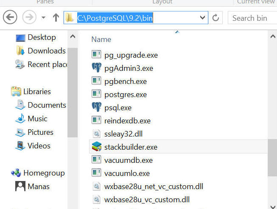Screen dimensions: 277x209
Task: Click the Desktop monitor icon
Action: point(20,38)
